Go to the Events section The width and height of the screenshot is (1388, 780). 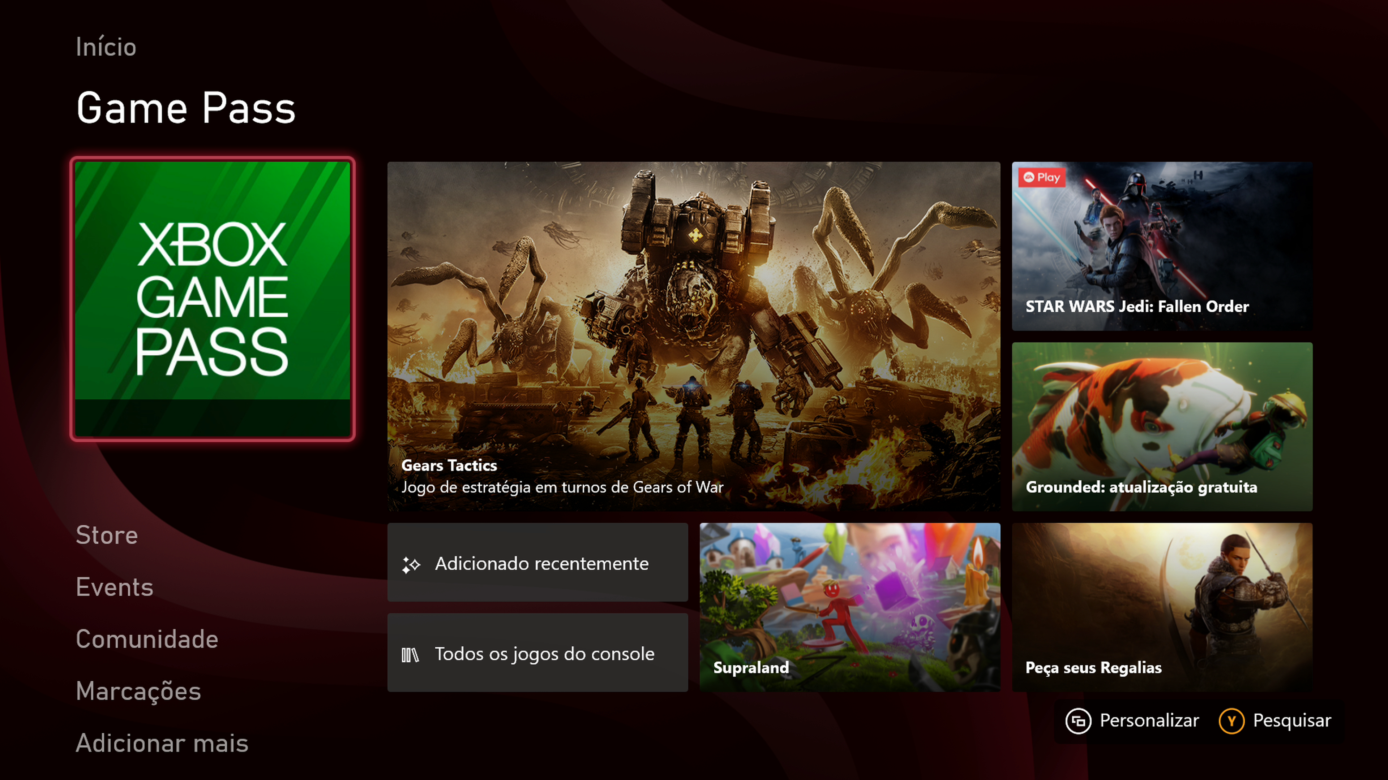tap(114, 587)
